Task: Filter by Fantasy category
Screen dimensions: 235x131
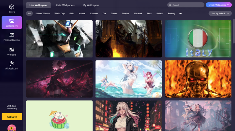Action: tap(171, 14)
